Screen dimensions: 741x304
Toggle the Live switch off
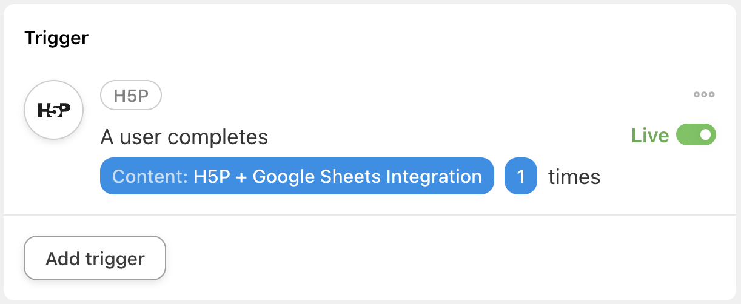[x=696, y=135]
